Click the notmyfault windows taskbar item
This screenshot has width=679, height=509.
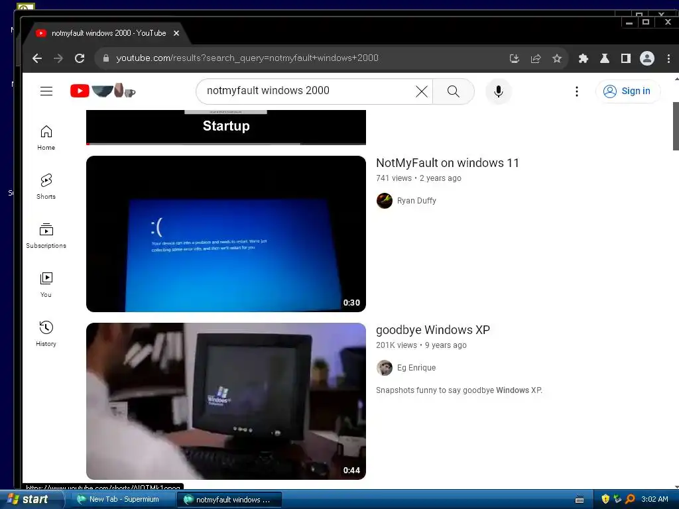(x=229, y=500)
